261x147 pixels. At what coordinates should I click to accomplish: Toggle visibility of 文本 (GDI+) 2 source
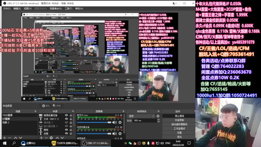click(67, 119)
